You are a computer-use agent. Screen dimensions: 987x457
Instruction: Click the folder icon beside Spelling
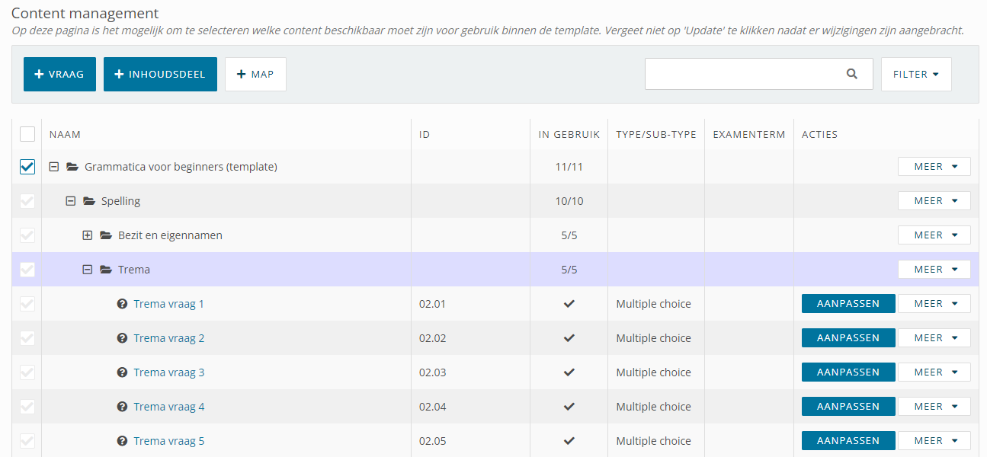tap(89, 201)
